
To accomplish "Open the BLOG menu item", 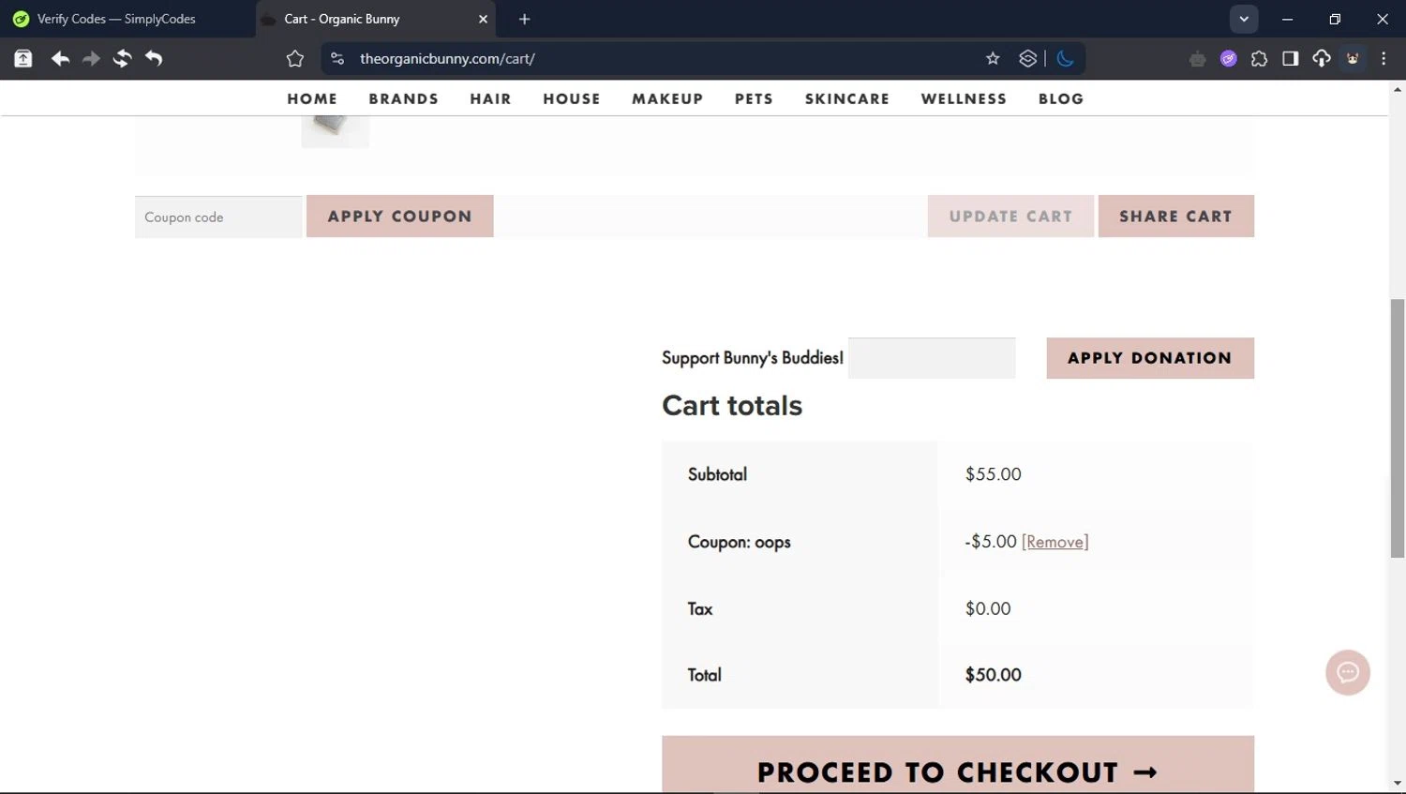I will tap(1061, 98).
